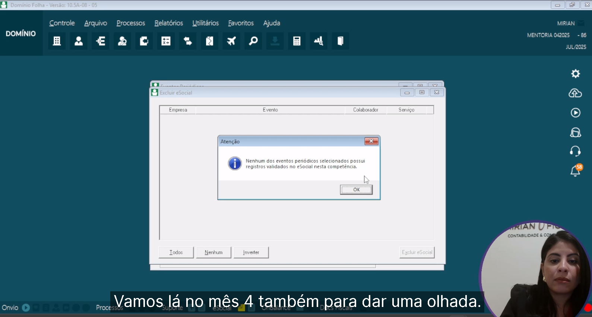This screenshot has height=317, width=592.
Task: Click the MENTORIA 042025 company name
Action: click(548, 35)
